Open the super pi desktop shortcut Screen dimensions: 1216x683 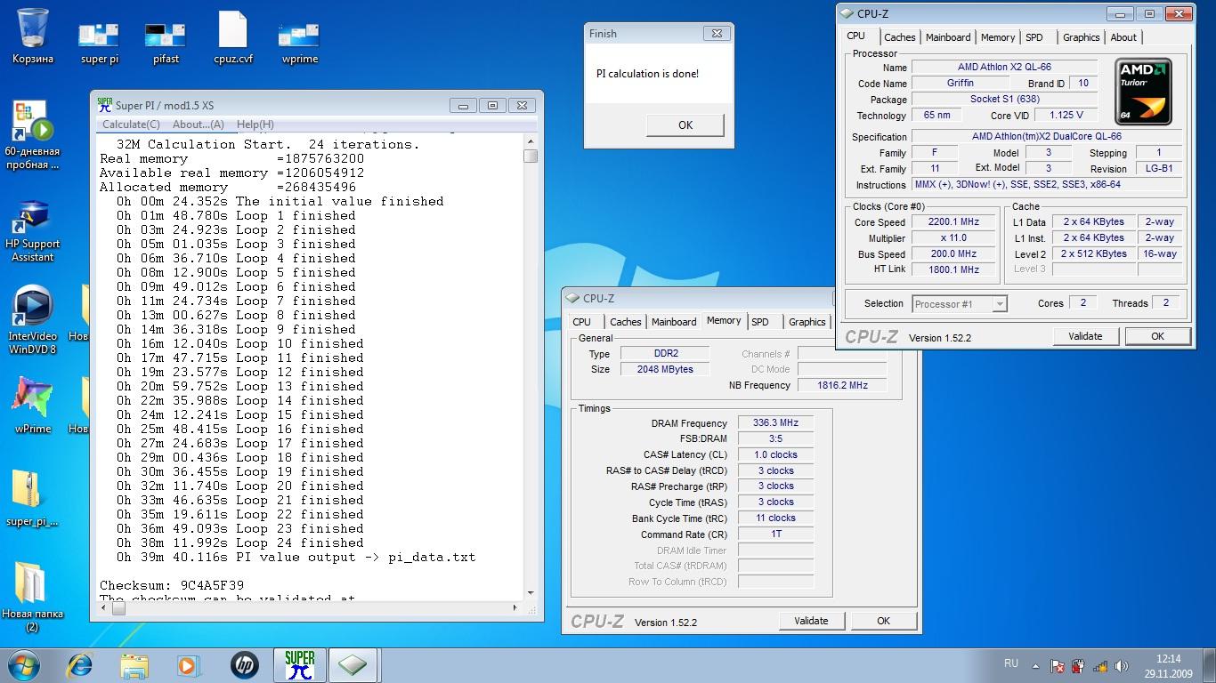(x=99, y=42)
